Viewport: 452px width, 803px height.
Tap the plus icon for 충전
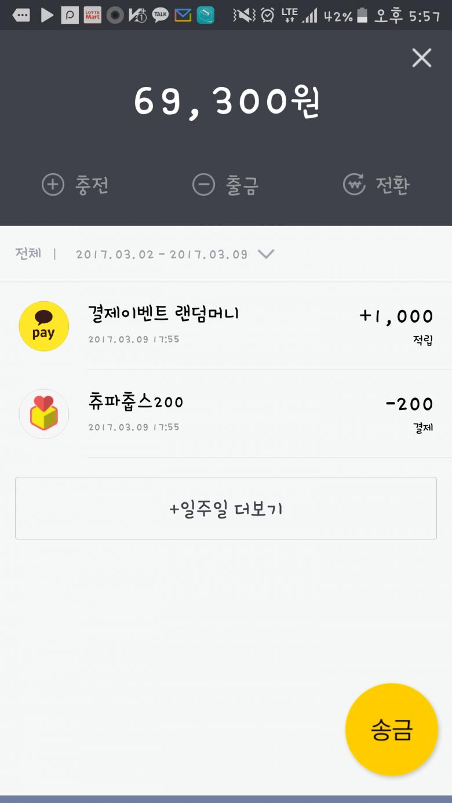(53, 185)
